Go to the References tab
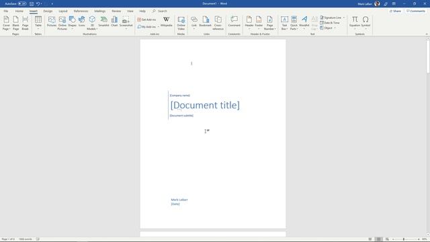 [81, 11]
